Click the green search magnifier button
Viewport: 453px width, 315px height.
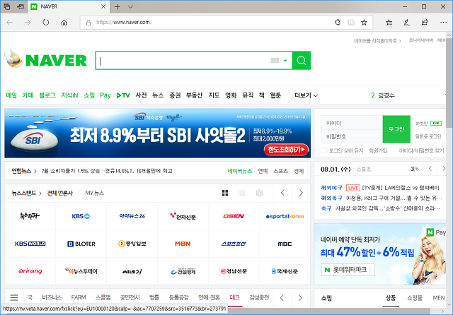click(302, 61)
